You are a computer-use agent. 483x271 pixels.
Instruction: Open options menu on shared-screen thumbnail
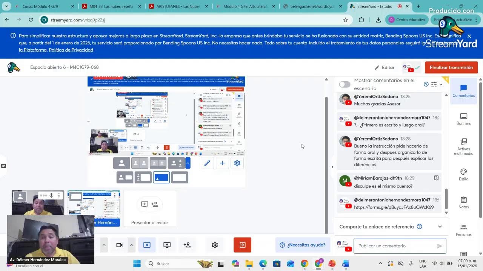coord(115,195)
